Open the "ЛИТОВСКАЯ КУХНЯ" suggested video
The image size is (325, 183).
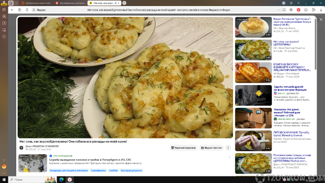[291, 134]
